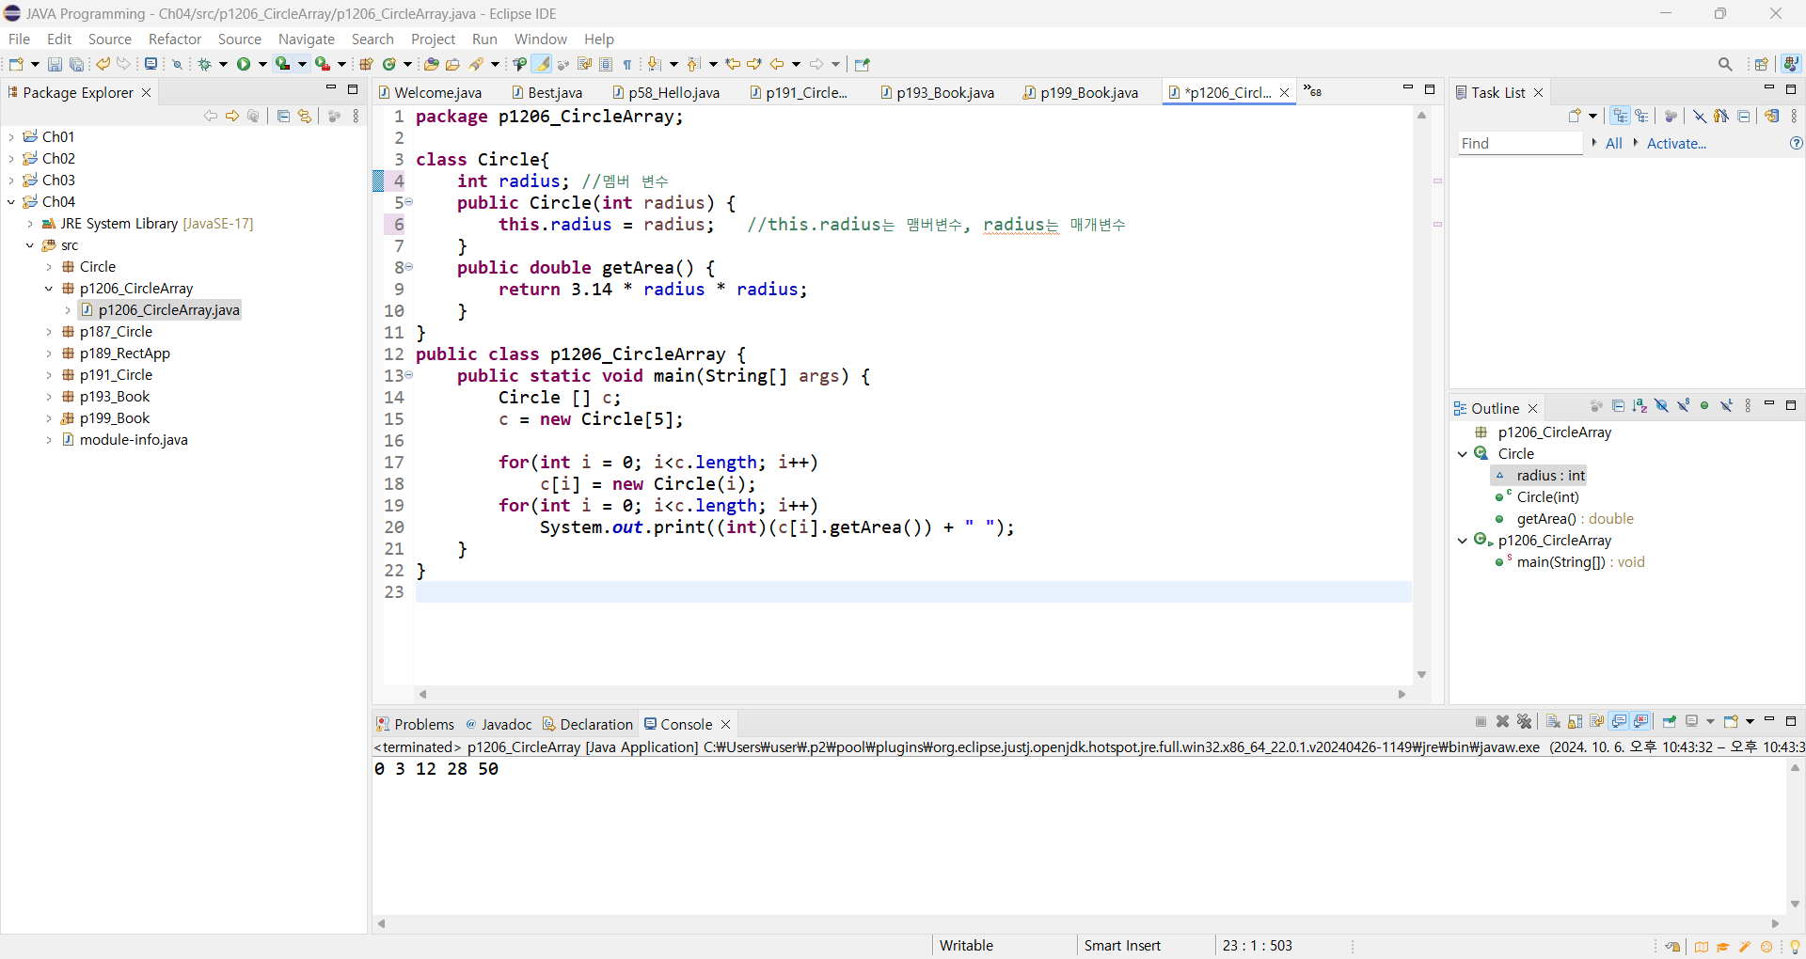The height and width of the screenshot is (959, 1806).
Task: Click the Console horizontal scrollbar right arrow
Action: [x=1776, y=923]
